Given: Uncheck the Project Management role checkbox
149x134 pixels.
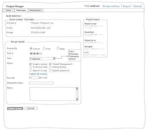Looking at the screenshot, I should 50,64.
